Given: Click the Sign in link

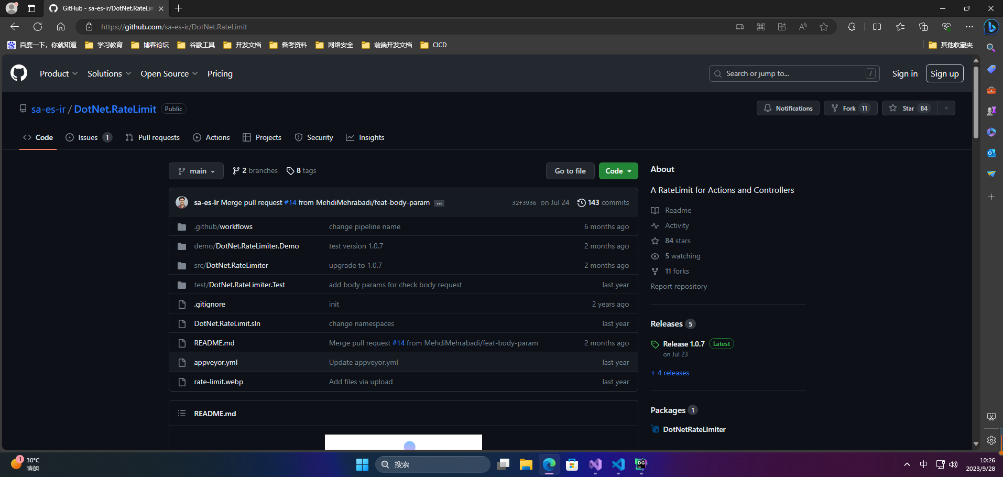Looking at the screenshot, I should point(905,74).
